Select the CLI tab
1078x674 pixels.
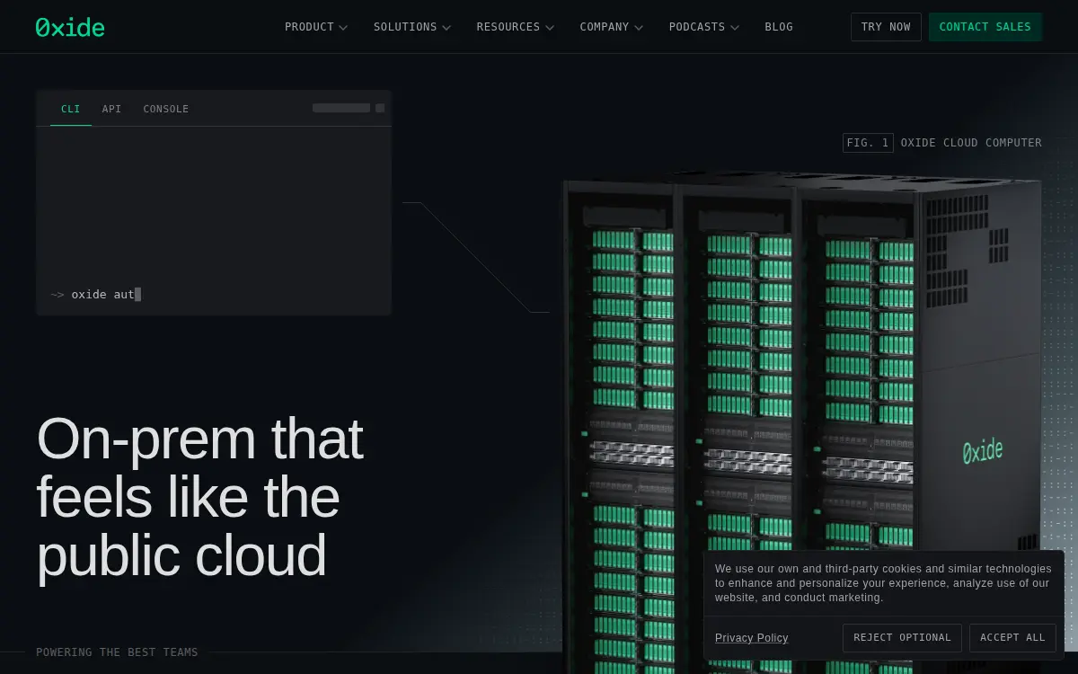click(x=71, y=109)
